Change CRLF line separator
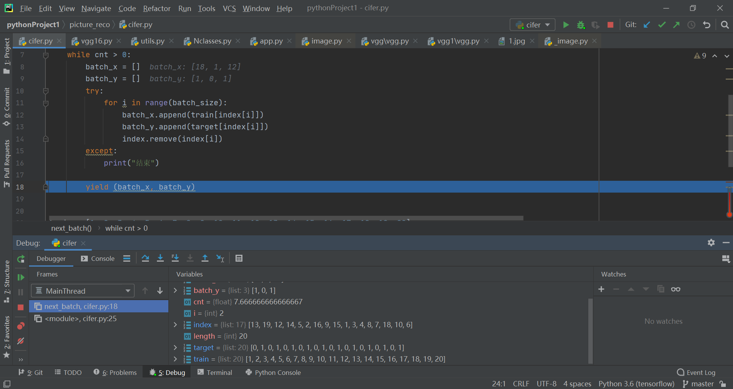Image resolution: width=733 pixels, height=389 pixels. click(x=521, y=384)
